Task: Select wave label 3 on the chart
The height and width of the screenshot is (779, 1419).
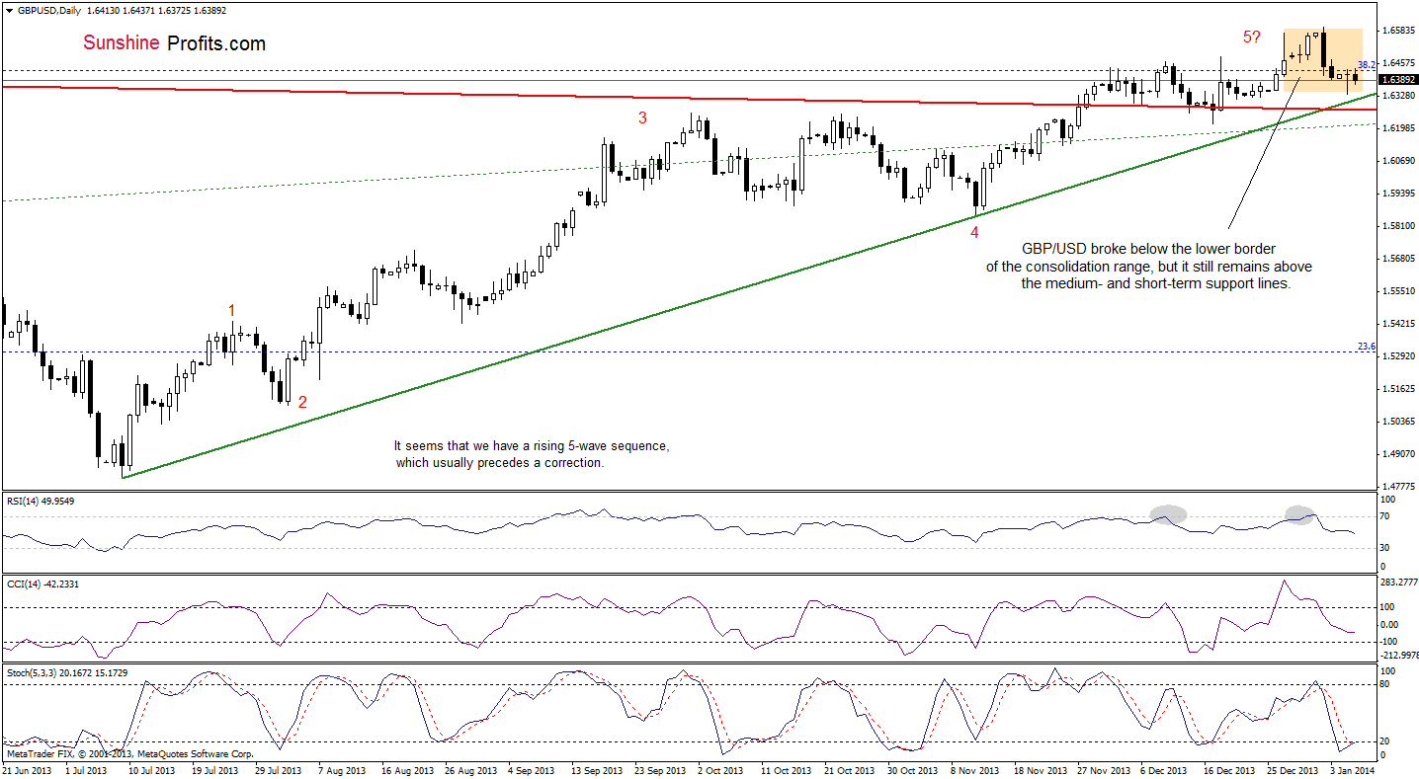Action: point(642,117)
